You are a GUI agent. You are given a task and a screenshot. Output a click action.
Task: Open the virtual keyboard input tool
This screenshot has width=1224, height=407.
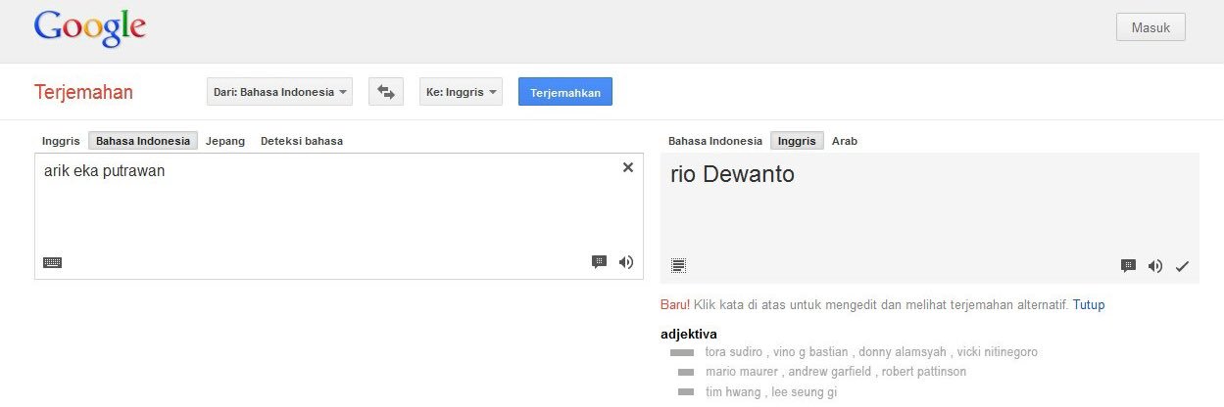52,262
